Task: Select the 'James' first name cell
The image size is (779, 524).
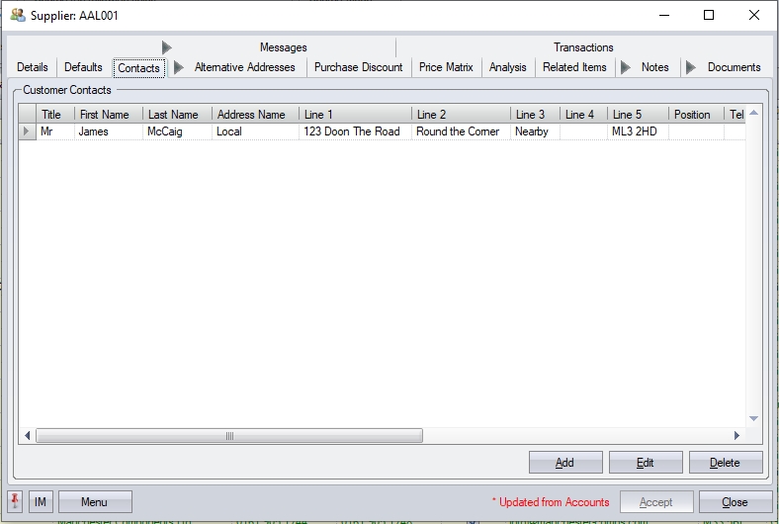Action: [x=109, y=131]
